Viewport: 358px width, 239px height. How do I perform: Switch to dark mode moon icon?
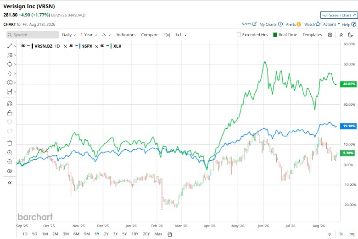[x=350, y=35]
